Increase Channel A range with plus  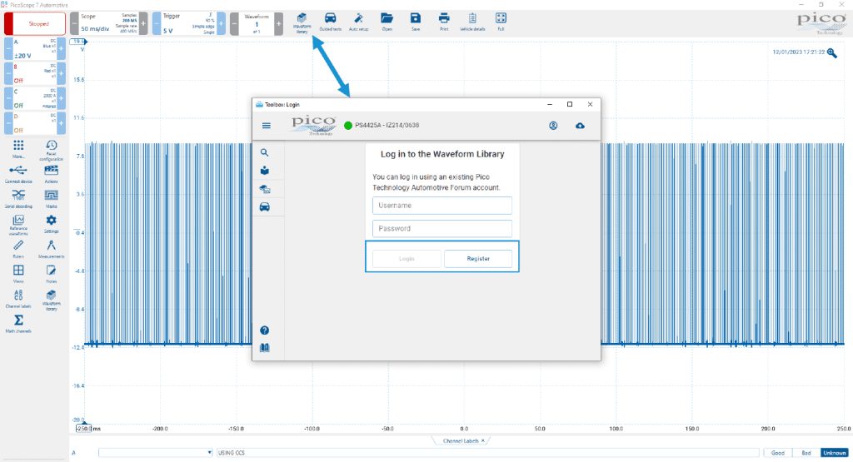point(61,48)
